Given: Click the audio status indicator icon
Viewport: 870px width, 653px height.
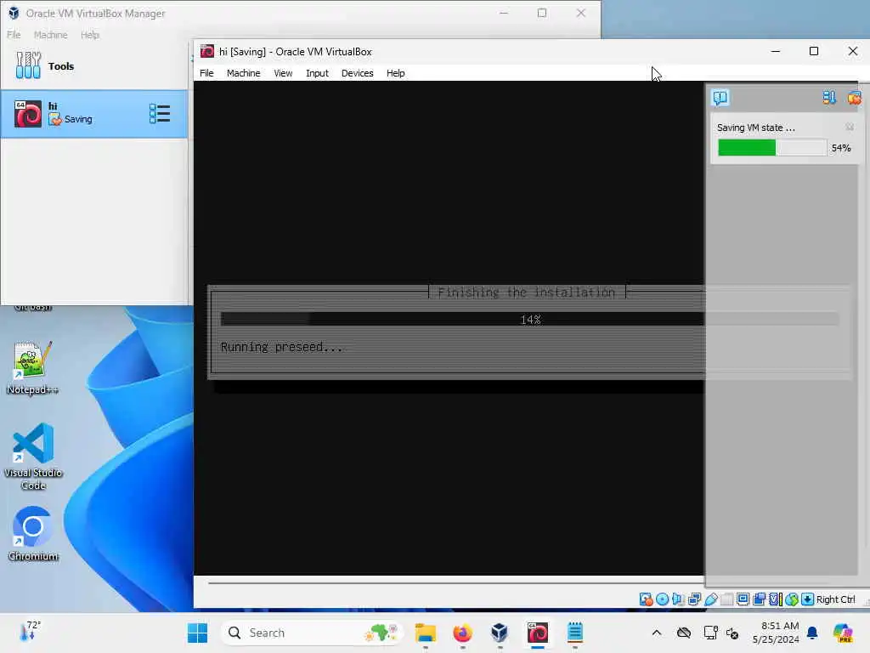Looking at the screenshot, I should click(678, 599).
